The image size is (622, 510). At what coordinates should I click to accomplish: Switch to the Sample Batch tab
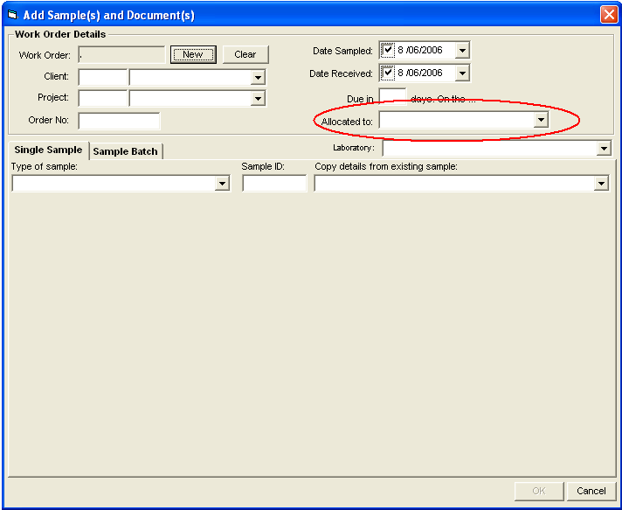[126, 151]
